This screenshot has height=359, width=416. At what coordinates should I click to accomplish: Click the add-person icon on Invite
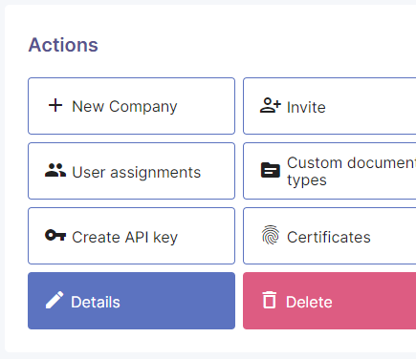271,106
